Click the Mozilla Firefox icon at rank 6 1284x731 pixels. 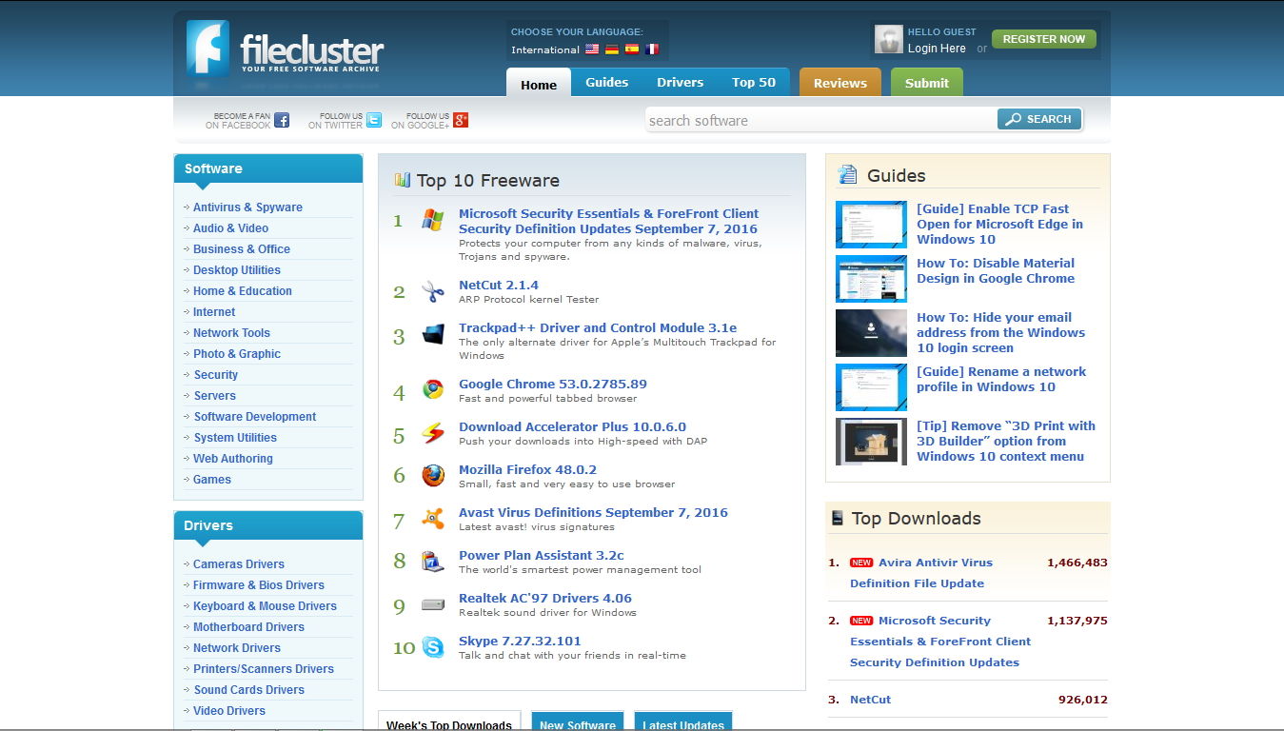point(434,475)
